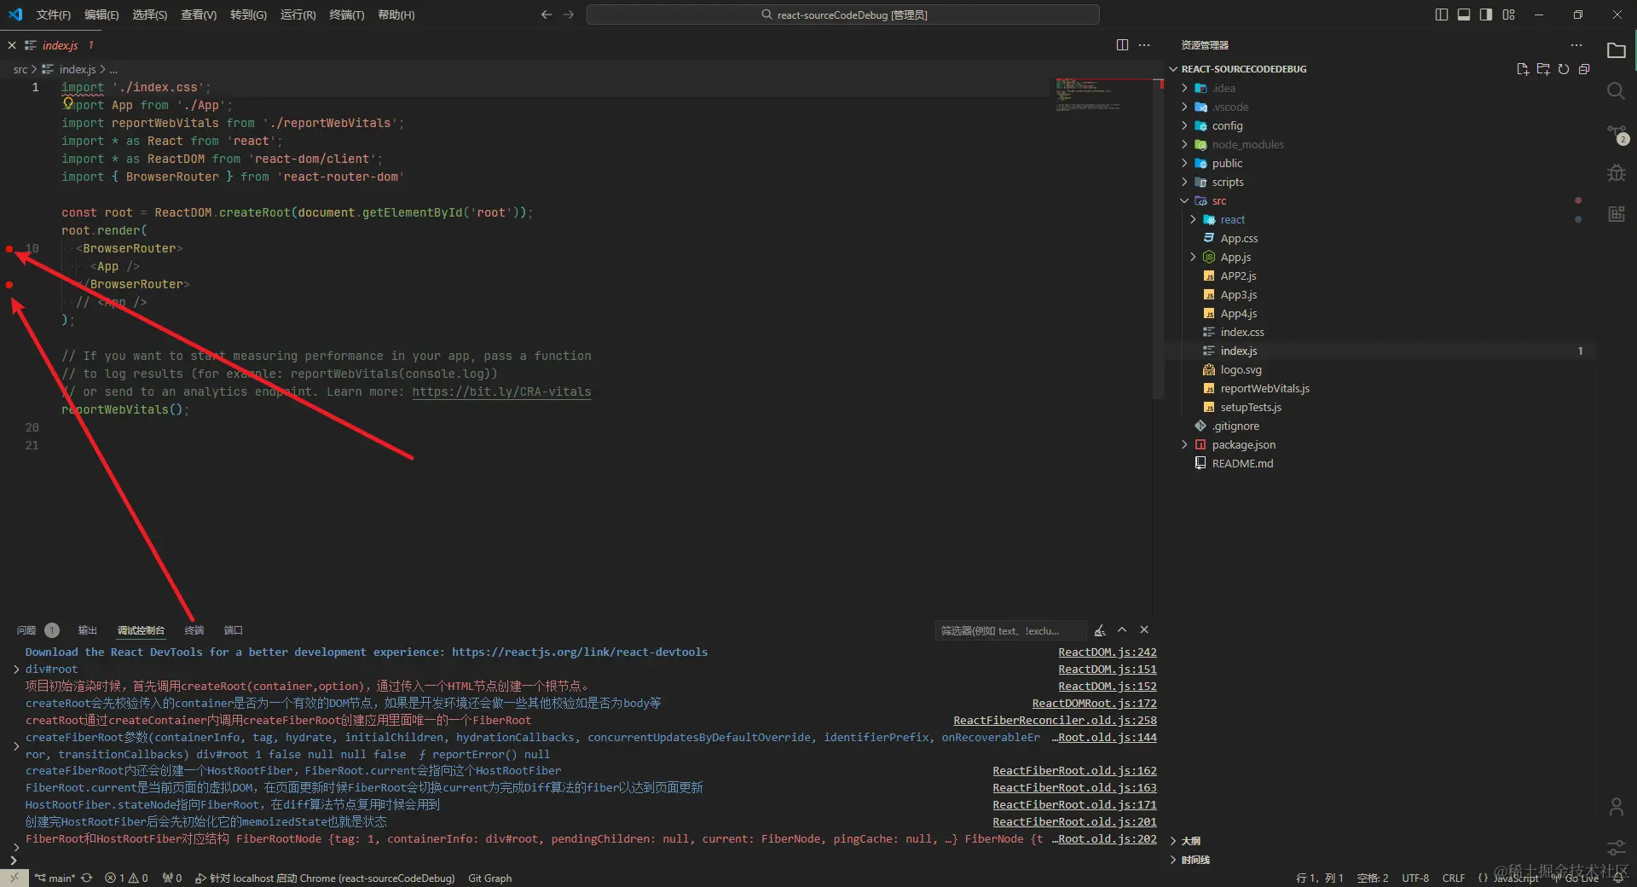Collapse the src folder

(x=1184, y=200)
